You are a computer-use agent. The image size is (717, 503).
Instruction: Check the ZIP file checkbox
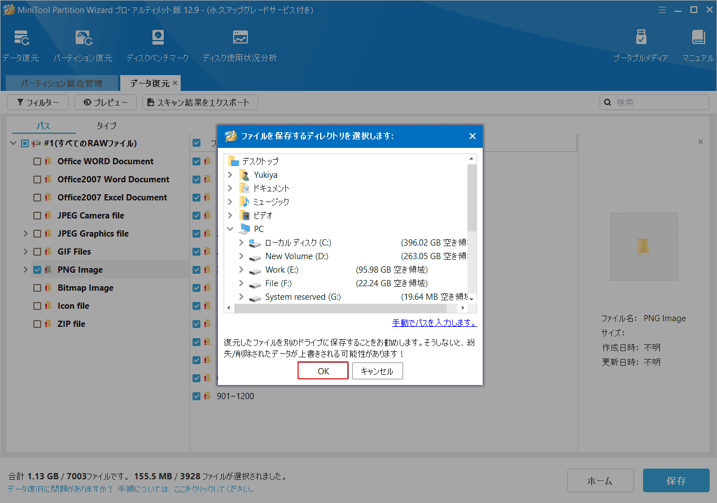click(37, 324)
